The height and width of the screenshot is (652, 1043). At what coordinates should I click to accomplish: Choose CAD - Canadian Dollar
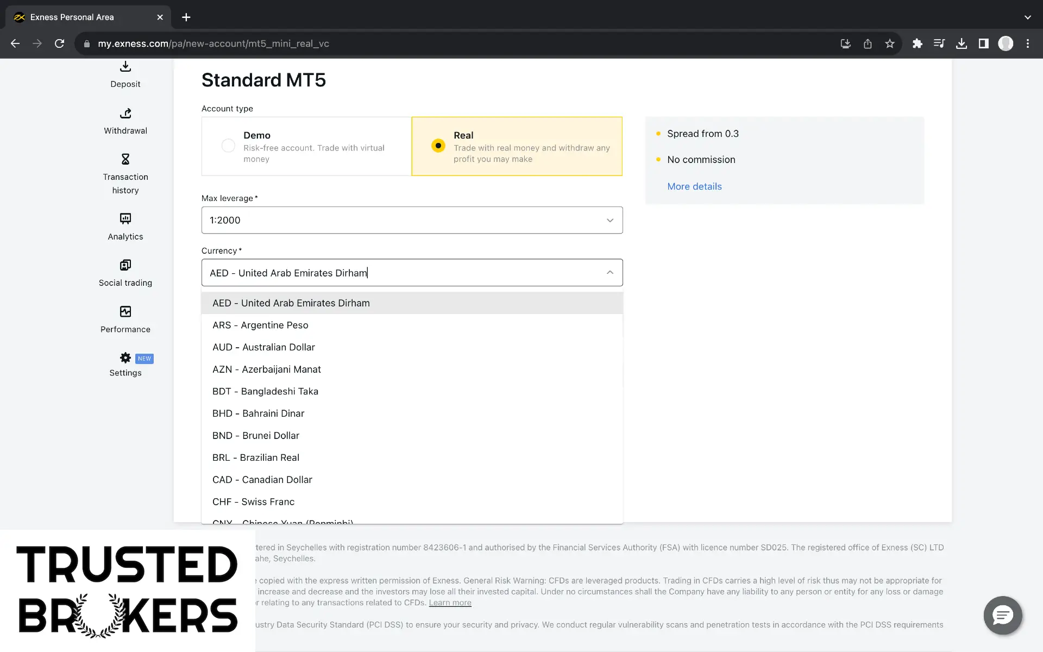[412, 480]
